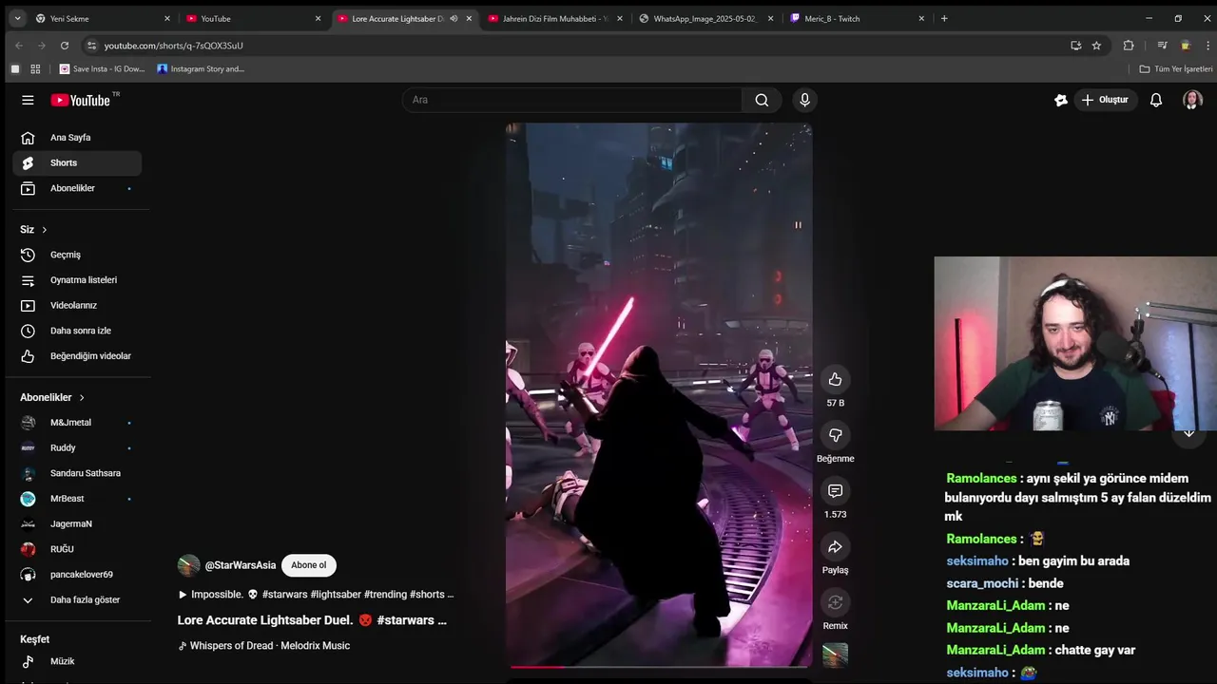Start voice search with the microphone
1217x684 pixels.
(805, 100)
